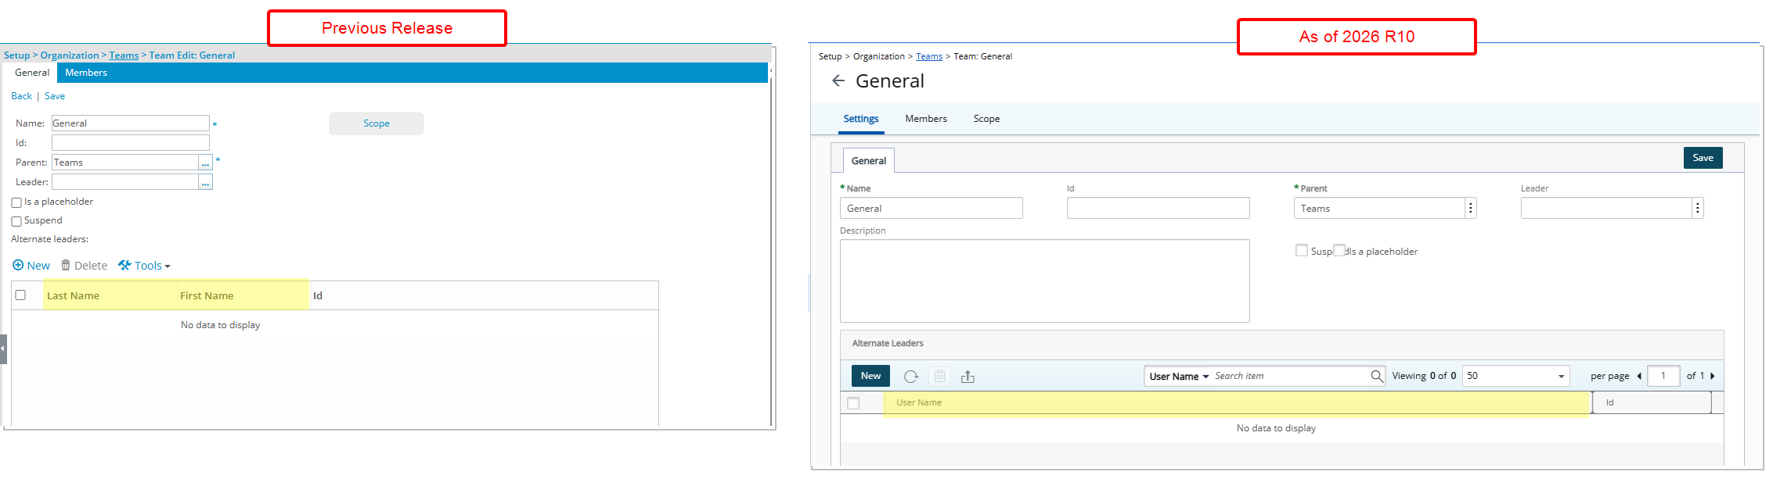Click the Name field in new release
The width and height of the screenshot is (1773, 479).
pyautogui.click(x=931, y=208)
